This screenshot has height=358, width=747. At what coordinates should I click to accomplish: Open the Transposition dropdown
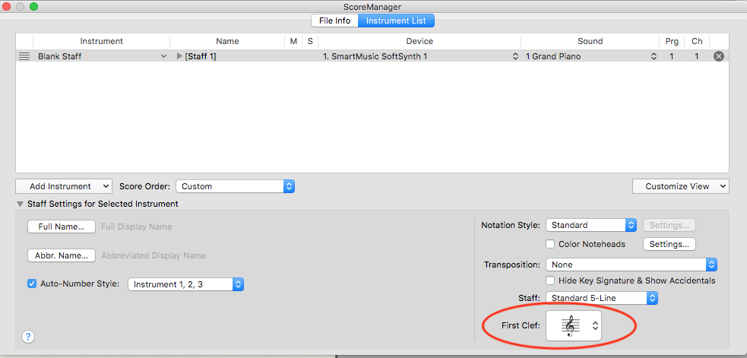631,265
